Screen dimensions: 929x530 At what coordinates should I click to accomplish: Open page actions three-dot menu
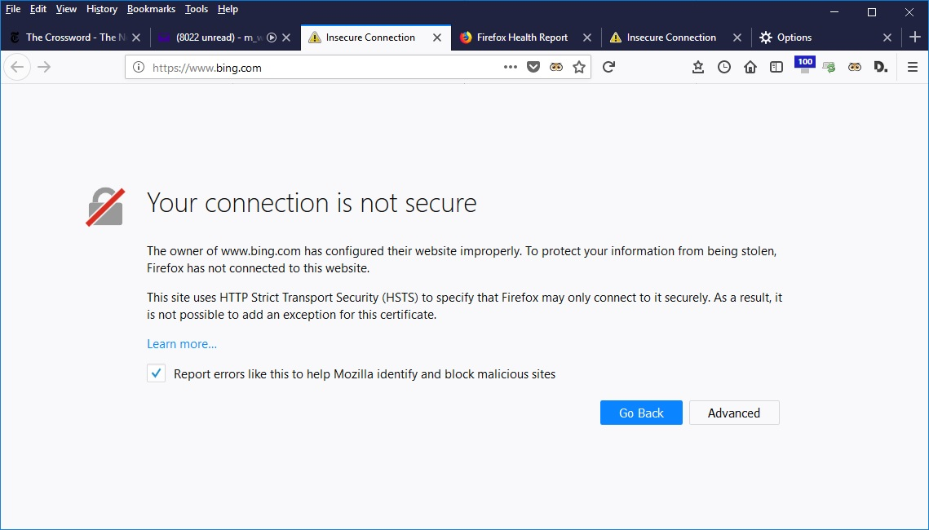(x=511, y=68)
